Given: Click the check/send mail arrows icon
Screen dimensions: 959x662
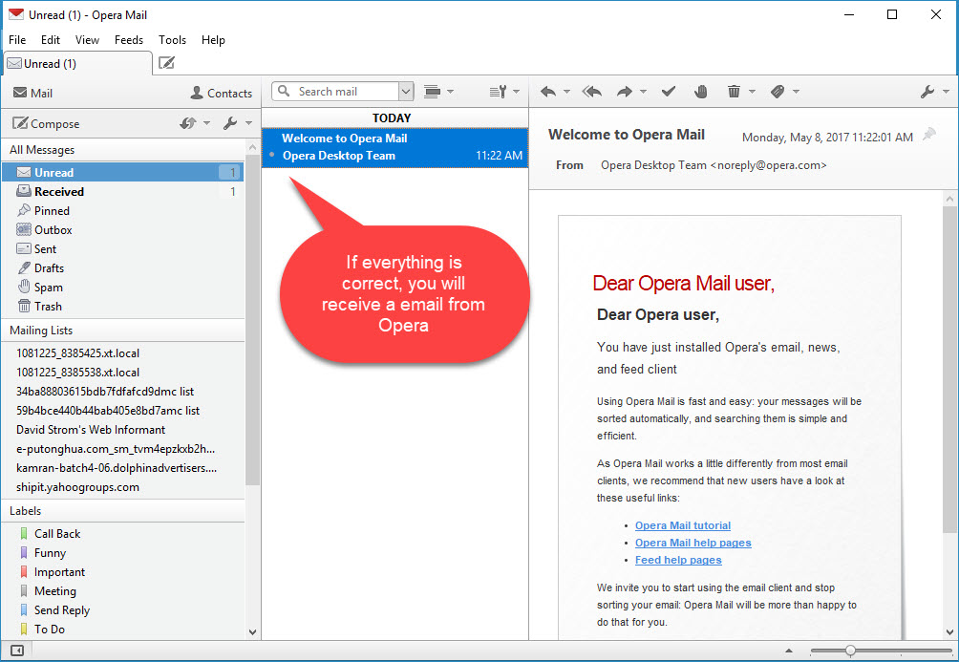Looking at the screenshot, I should [x=188, y=123].
